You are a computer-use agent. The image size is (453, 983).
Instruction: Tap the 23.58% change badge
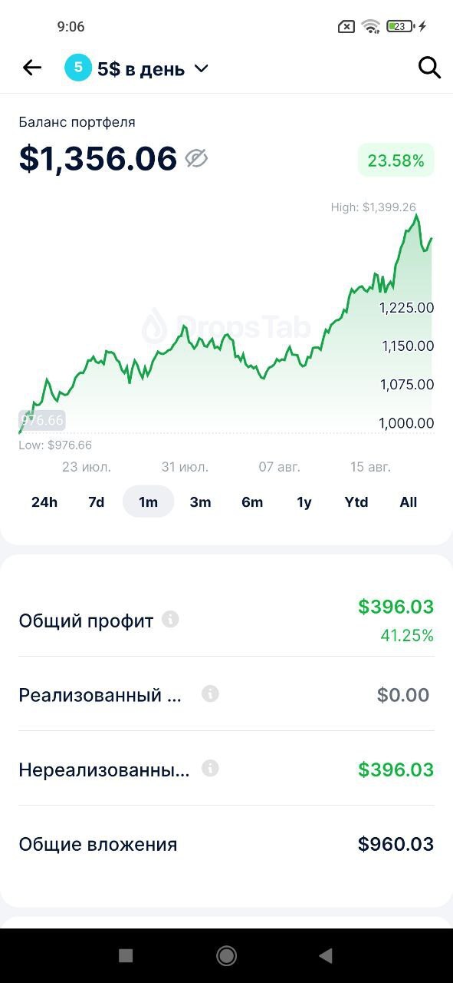click(x=396, y=160)
